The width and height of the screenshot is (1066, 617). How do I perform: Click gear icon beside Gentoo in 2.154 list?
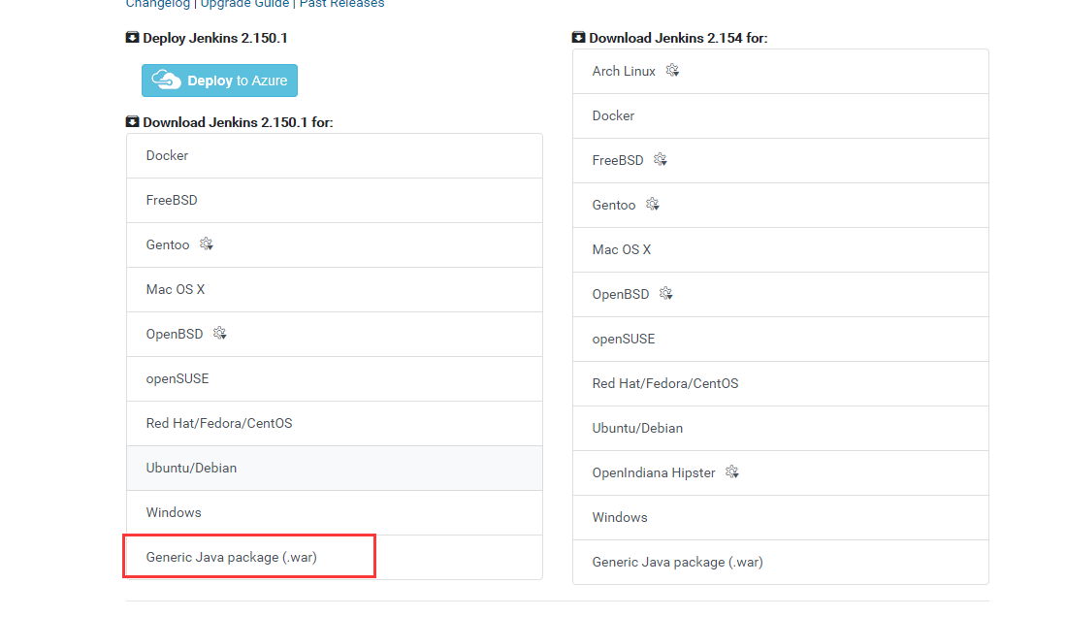pos(653,205)
